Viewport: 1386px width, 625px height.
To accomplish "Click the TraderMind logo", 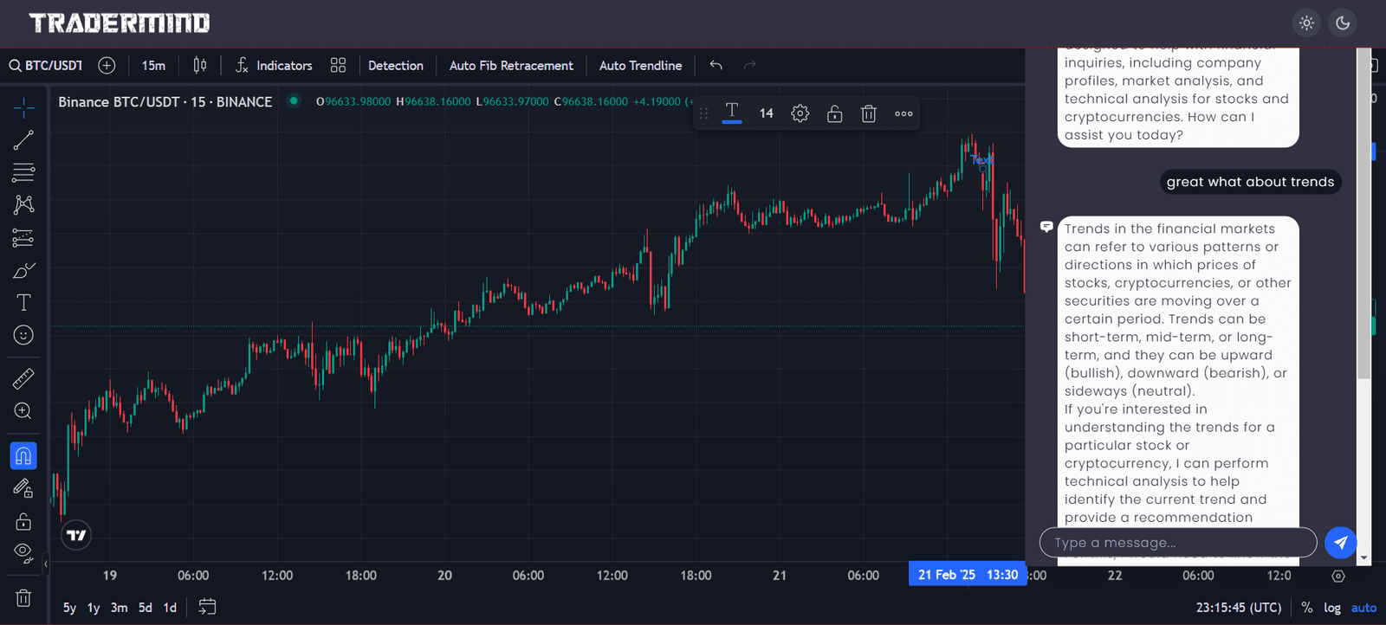I will 120,23.
